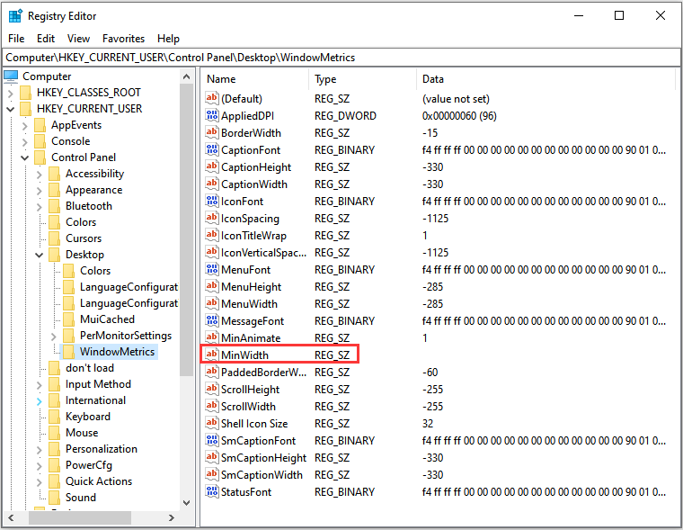
Task: Click the 0x00000060 (96) data cell
Action: 459,115
